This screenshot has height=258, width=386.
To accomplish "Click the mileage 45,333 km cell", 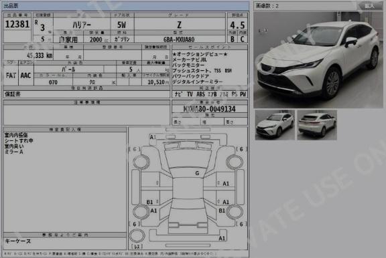I will point(28,55).
